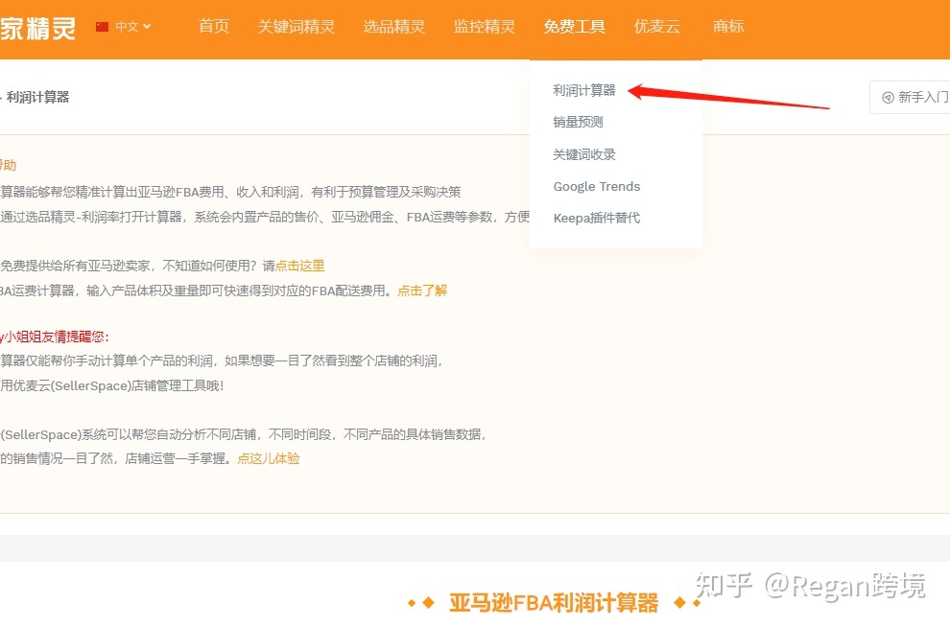950x628 pixels.
Task: Select Keepa插件替代 menu entry
Action: click(596, 218)
